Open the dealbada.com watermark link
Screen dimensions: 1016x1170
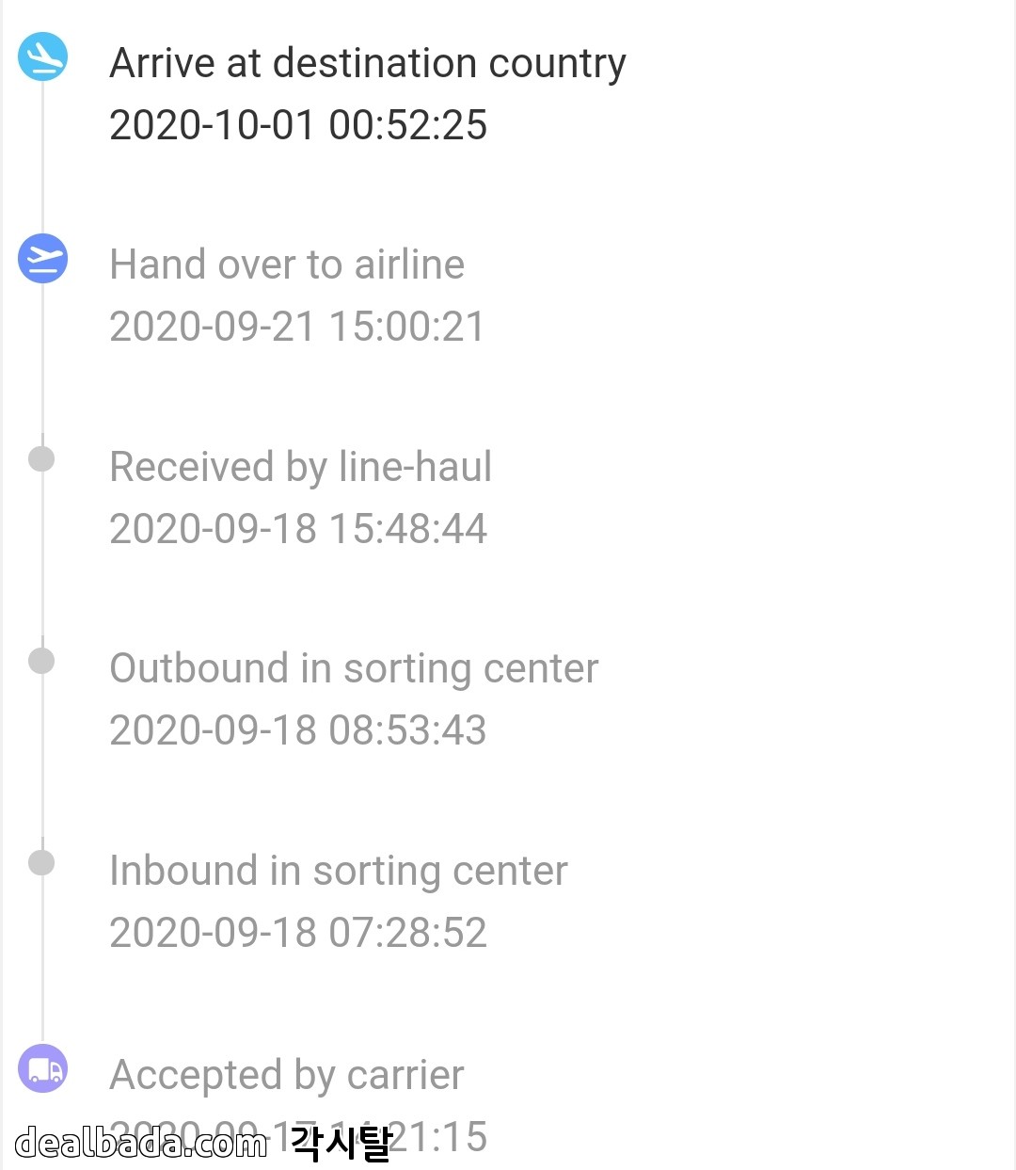coord(141,1143)
